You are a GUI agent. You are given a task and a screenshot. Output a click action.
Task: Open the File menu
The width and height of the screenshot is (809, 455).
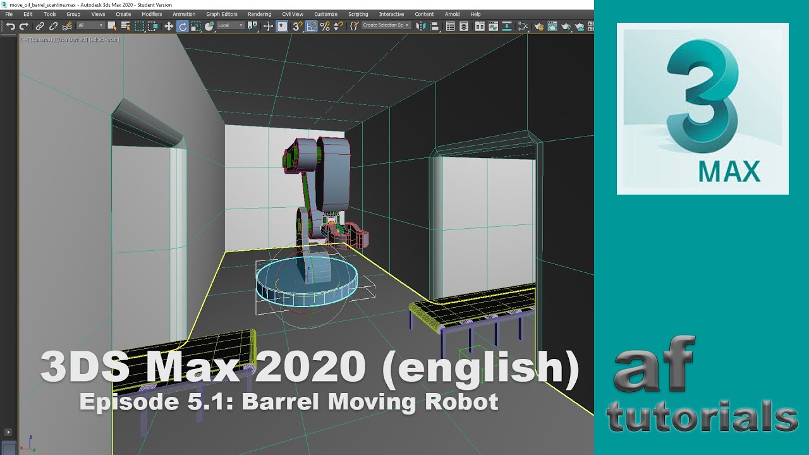pyautogui.click(x=9, y=14)
